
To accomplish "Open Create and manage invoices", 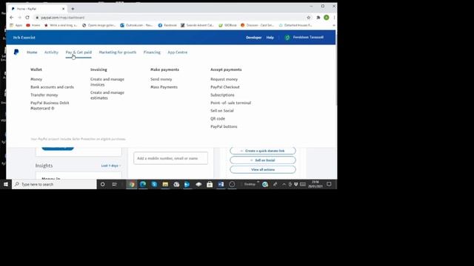I will [x=107, y=82].
